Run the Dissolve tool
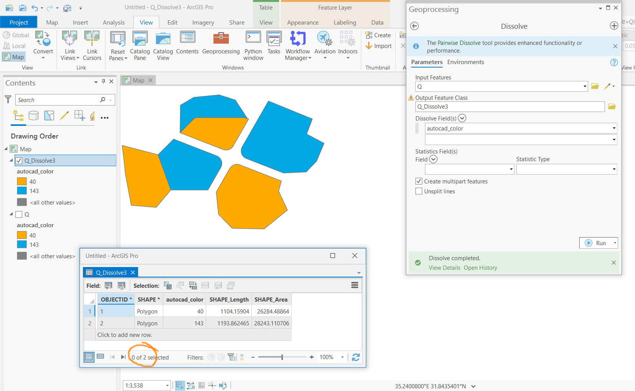This screenshot has height=391, width=635. (x=595, y=243)
